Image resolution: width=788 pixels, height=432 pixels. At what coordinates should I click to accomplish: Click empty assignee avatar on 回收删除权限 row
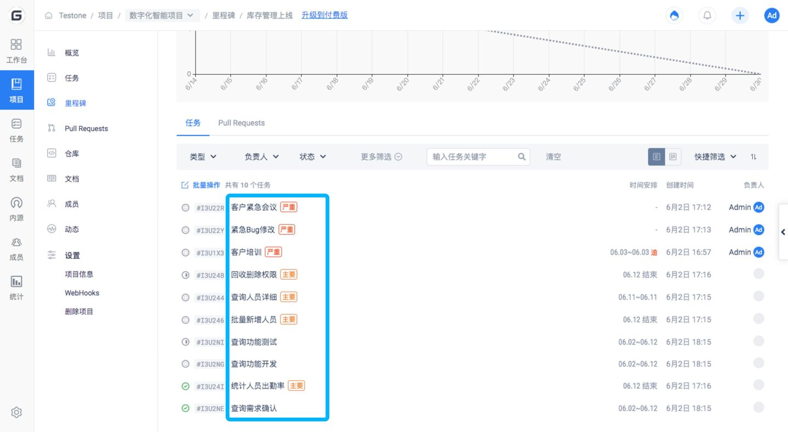click(x=758, y=274)
